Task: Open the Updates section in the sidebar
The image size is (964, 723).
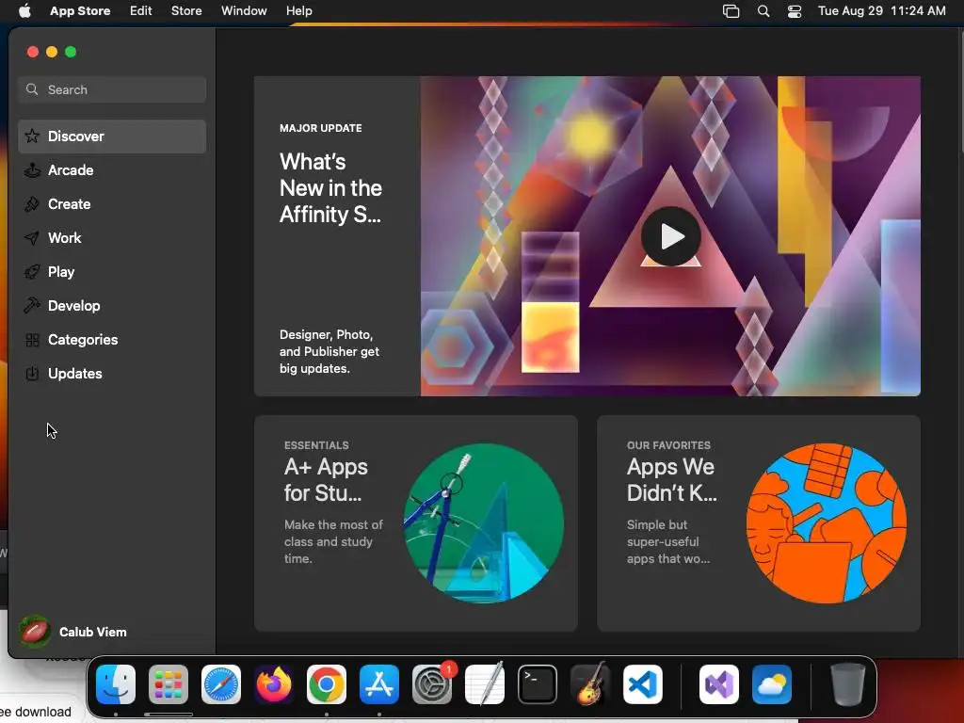Action: [112, 373]
